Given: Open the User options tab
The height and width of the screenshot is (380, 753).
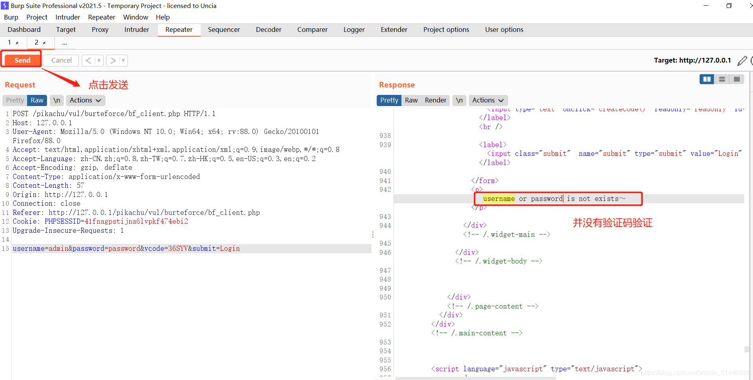Looking at the screenshot, I should pos(504,30).
